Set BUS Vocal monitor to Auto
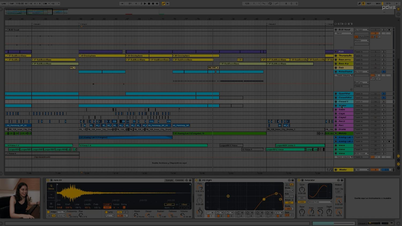Screen dimensions: 402x226 362,37
